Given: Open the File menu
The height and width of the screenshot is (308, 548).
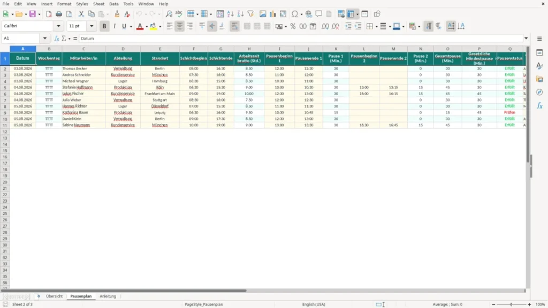Looking at the screenshot, I should click(6, 4).
